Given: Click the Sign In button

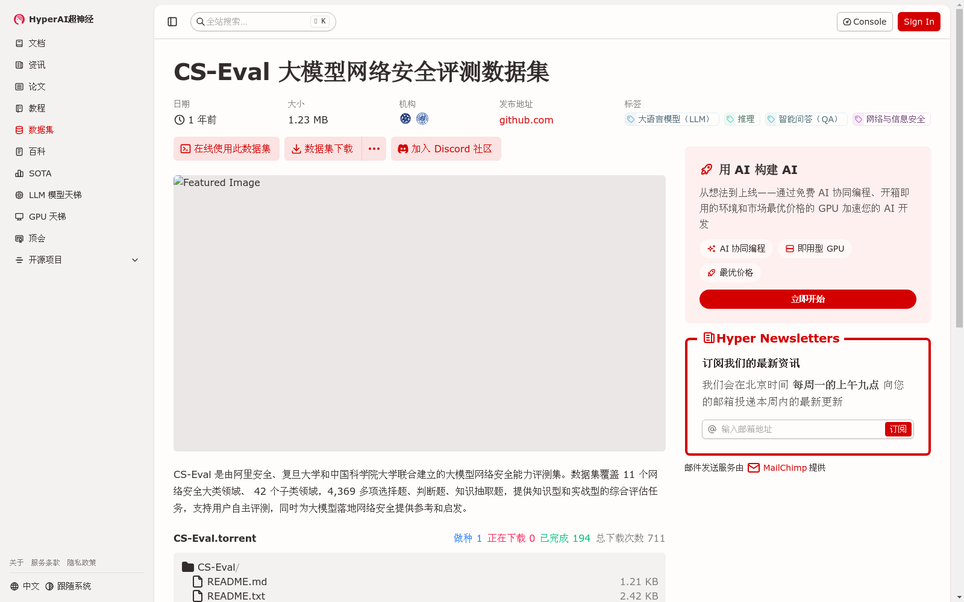Looking at the screenshot, I should click(918, 21).
